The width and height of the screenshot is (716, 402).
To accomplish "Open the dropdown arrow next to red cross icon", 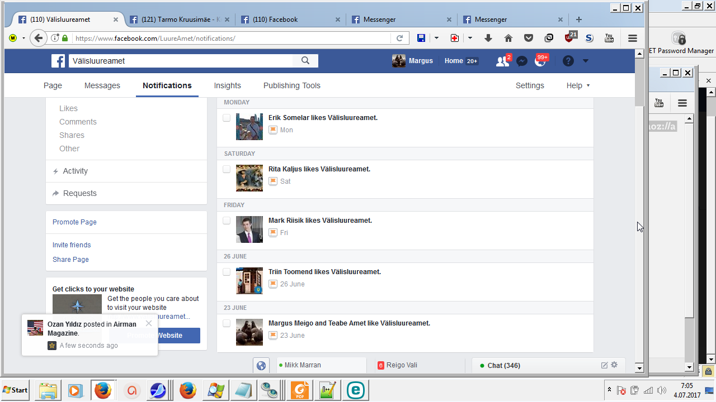I will click(x=470, y=38).
